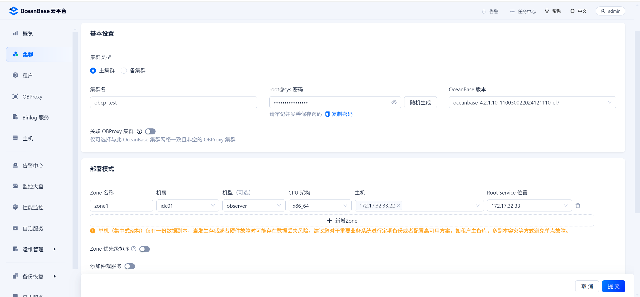640x297 pixels.
Task: Click the host sidebar icon
Action: (16, 138)
